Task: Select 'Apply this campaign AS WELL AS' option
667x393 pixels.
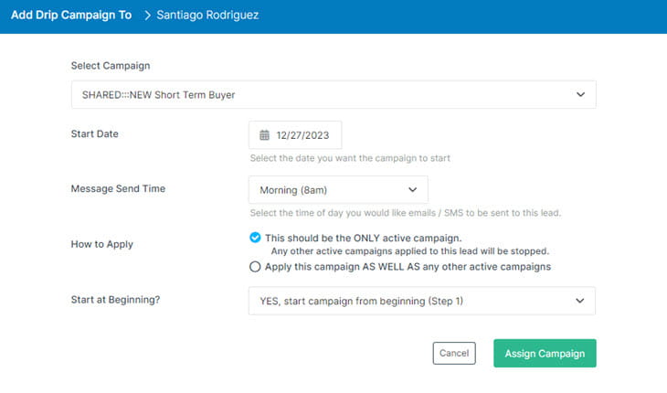Action: (255, 267)
